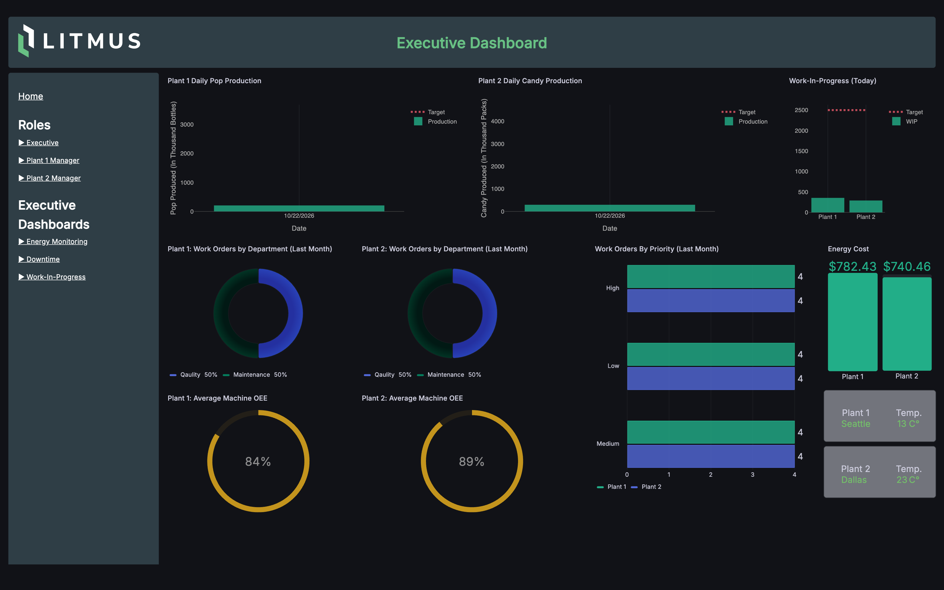The image size is (944, 590).
Task: Click the green Low priority bar
Action: coord(711,354)
